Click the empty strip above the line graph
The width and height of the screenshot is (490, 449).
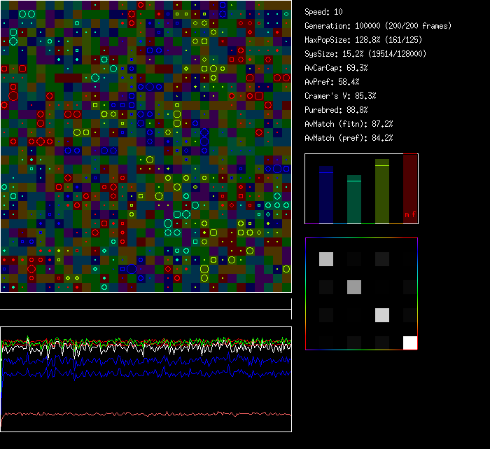[146, 301]
